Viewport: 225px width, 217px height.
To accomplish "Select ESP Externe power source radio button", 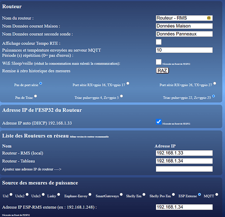I will tap(199, 194).
